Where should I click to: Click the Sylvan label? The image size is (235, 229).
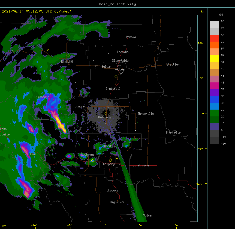pyautogui.click(x=106, y=67)
